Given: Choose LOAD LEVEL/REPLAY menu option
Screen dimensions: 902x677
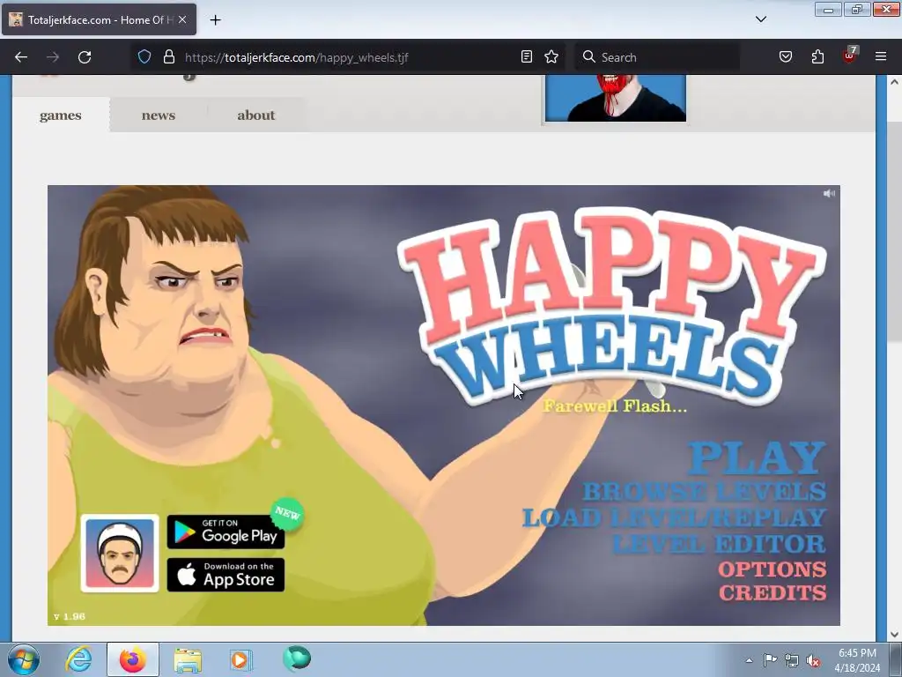Looking at the screenshot, I should click(x=674, y=517).
